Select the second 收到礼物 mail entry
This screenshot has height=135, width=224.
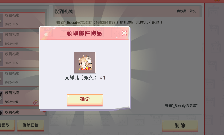coord(20,39)
